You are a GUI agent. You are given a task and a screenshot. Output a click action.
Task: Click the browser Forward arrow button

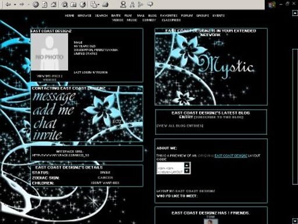(22, 4)
